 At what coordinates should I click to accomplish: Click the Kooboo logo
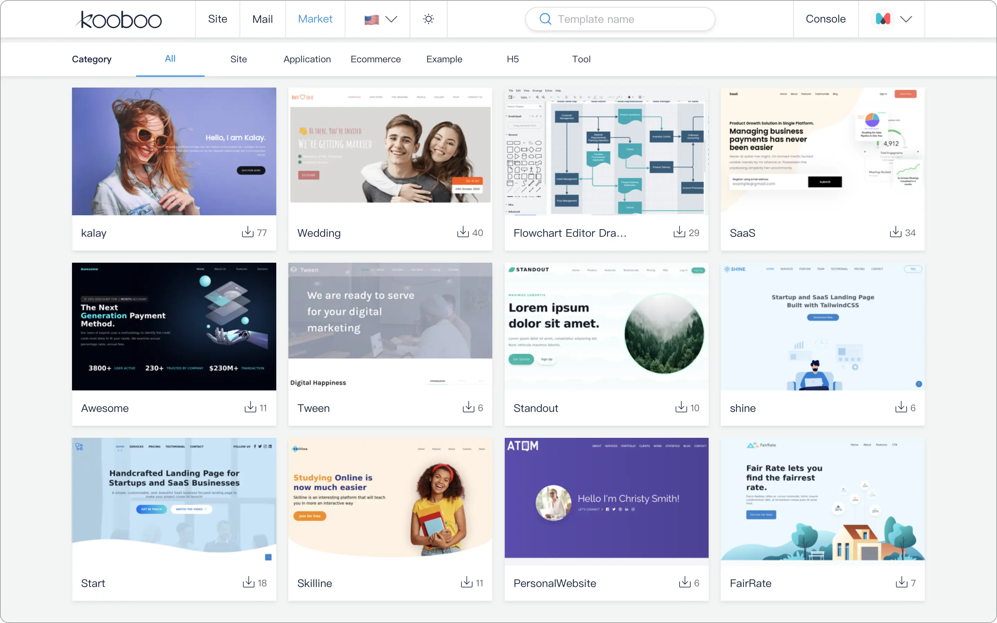118,19
